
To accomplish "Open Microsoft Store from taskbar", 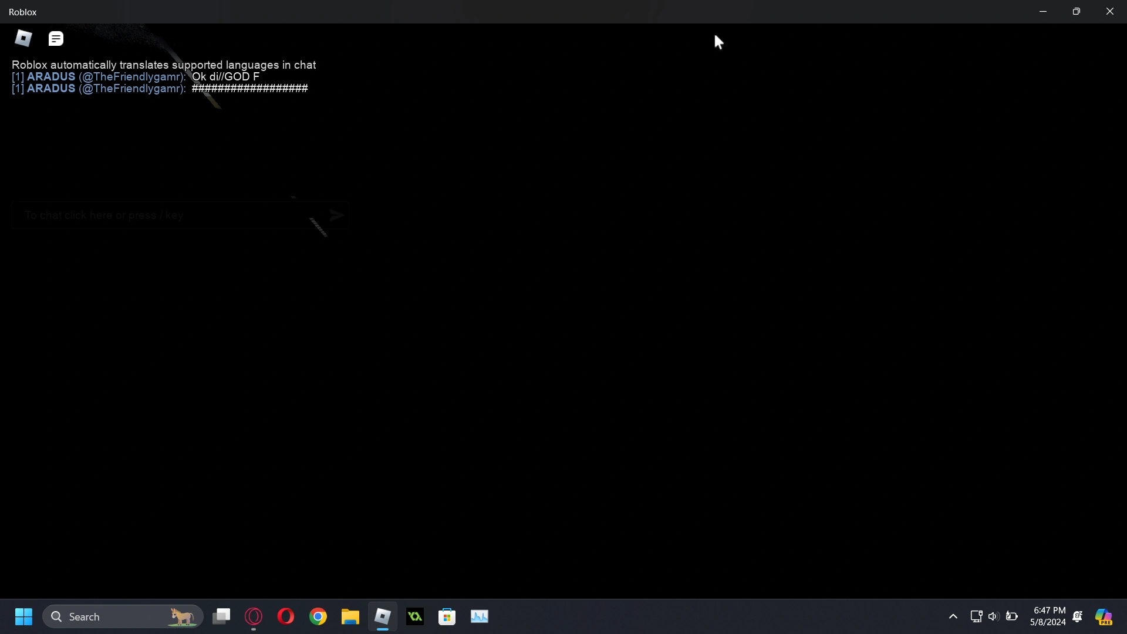I will tap(448, 616).
